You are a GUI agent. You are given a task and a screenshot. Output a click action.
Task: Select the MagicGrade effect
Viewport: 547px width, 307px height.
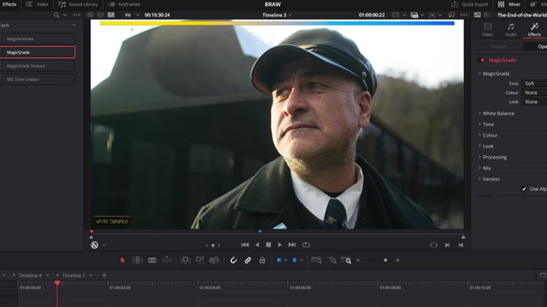38,52
